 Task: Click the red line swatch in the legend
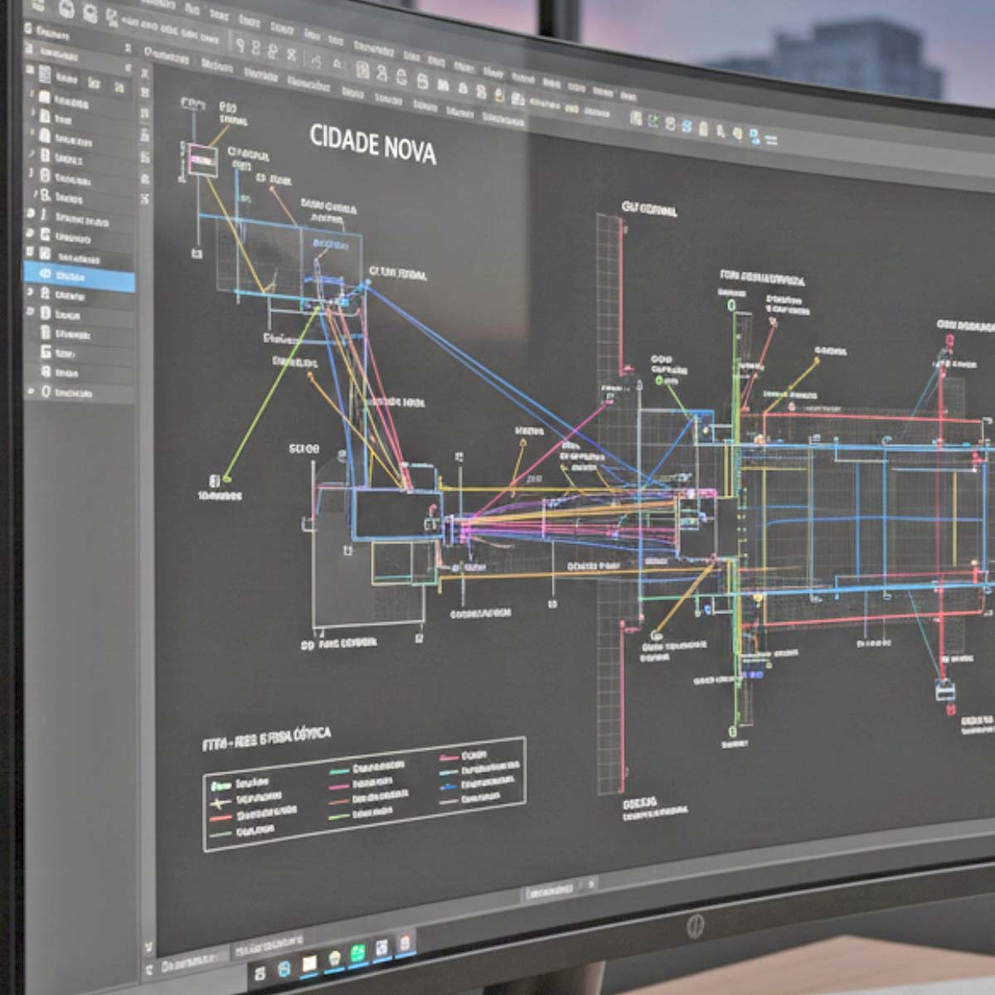click(220, 818)
